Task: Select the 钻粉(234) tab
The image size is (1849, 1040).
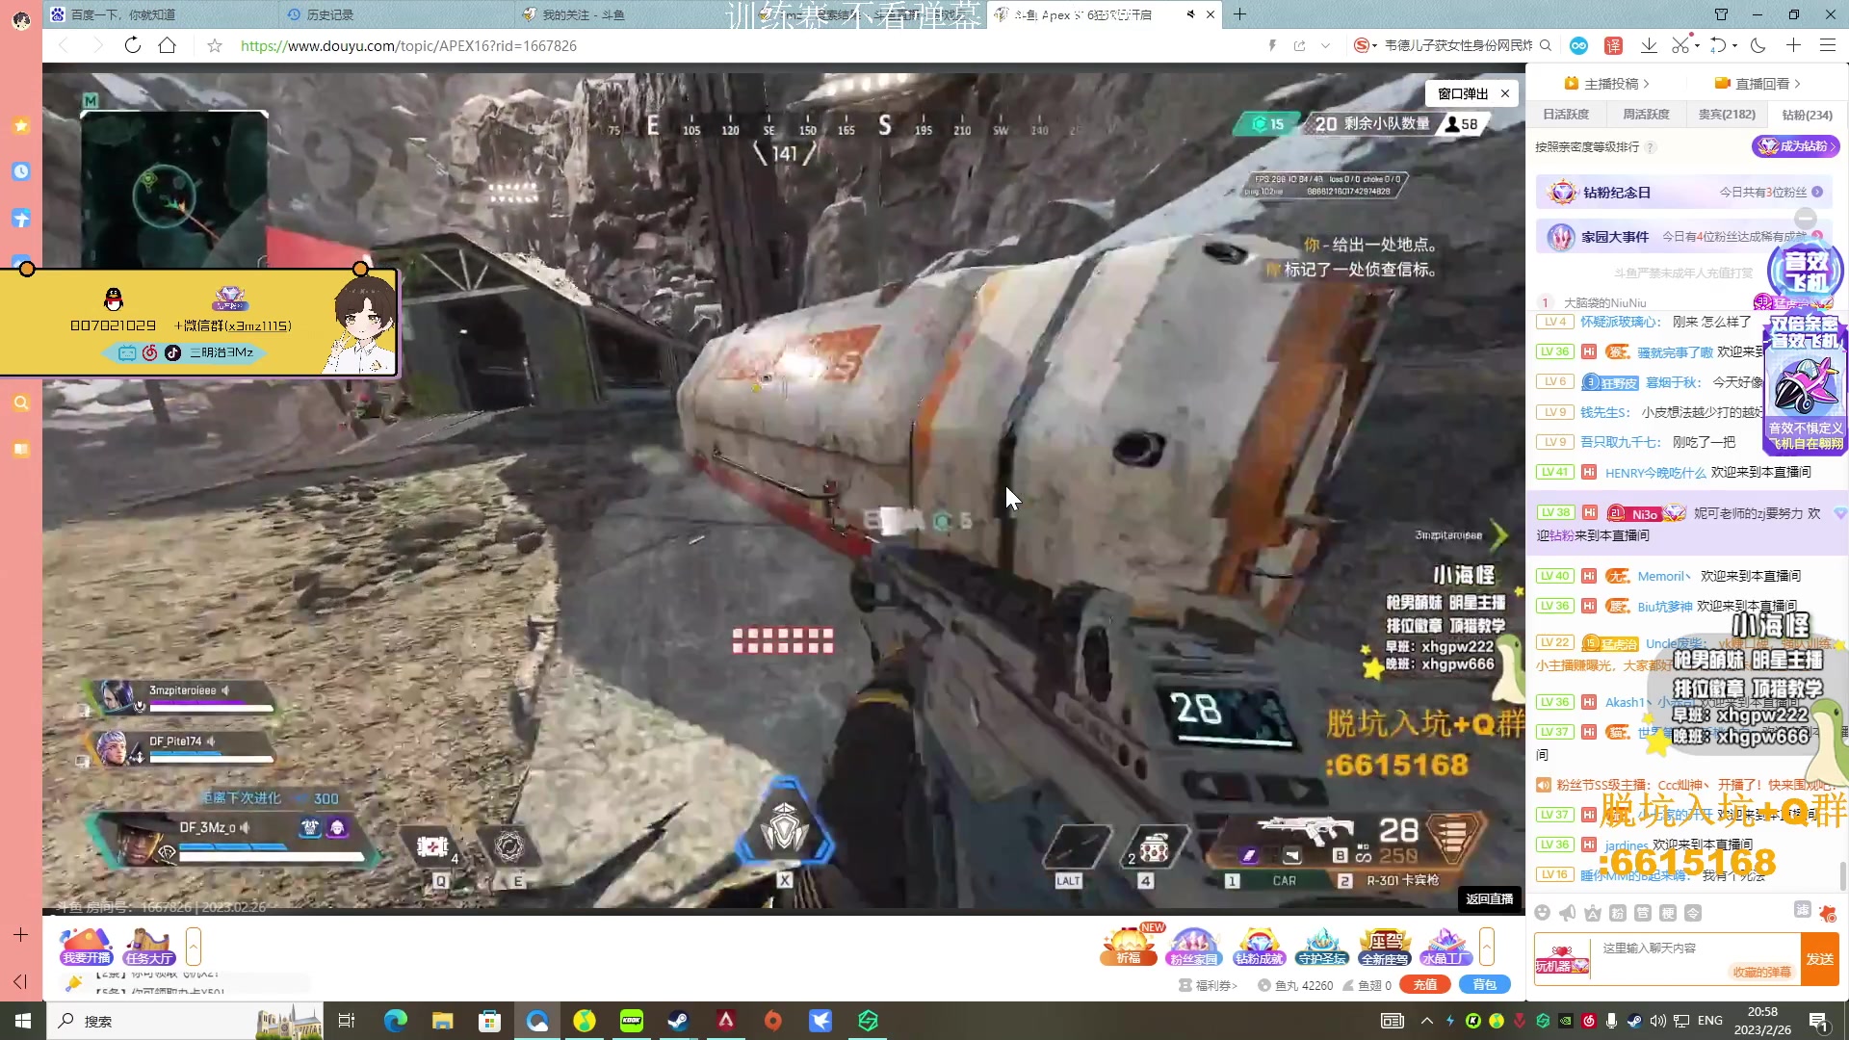Action: (1807, 115)
